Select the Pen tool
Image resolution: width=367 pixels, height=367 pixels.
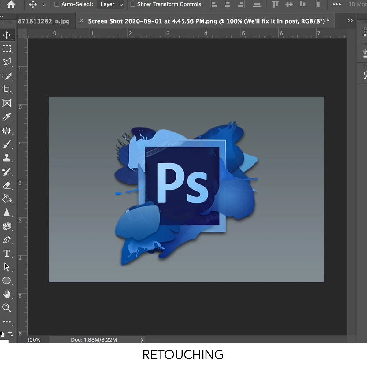[x=7, y=240]
